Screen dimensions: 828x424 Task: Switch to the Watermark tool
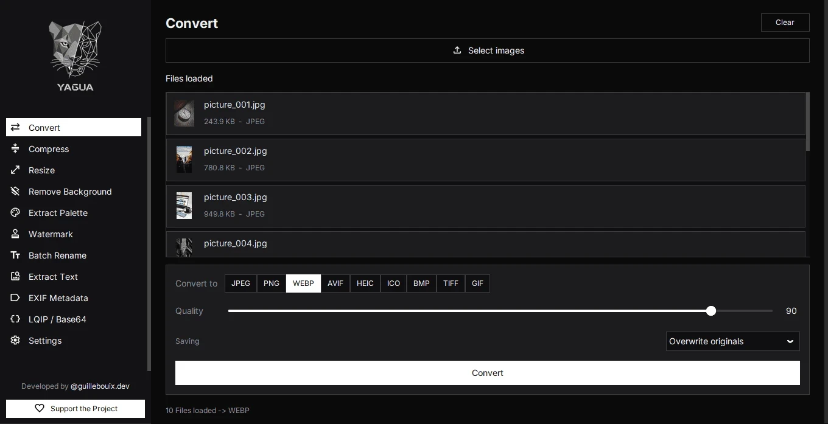(74, 234)
